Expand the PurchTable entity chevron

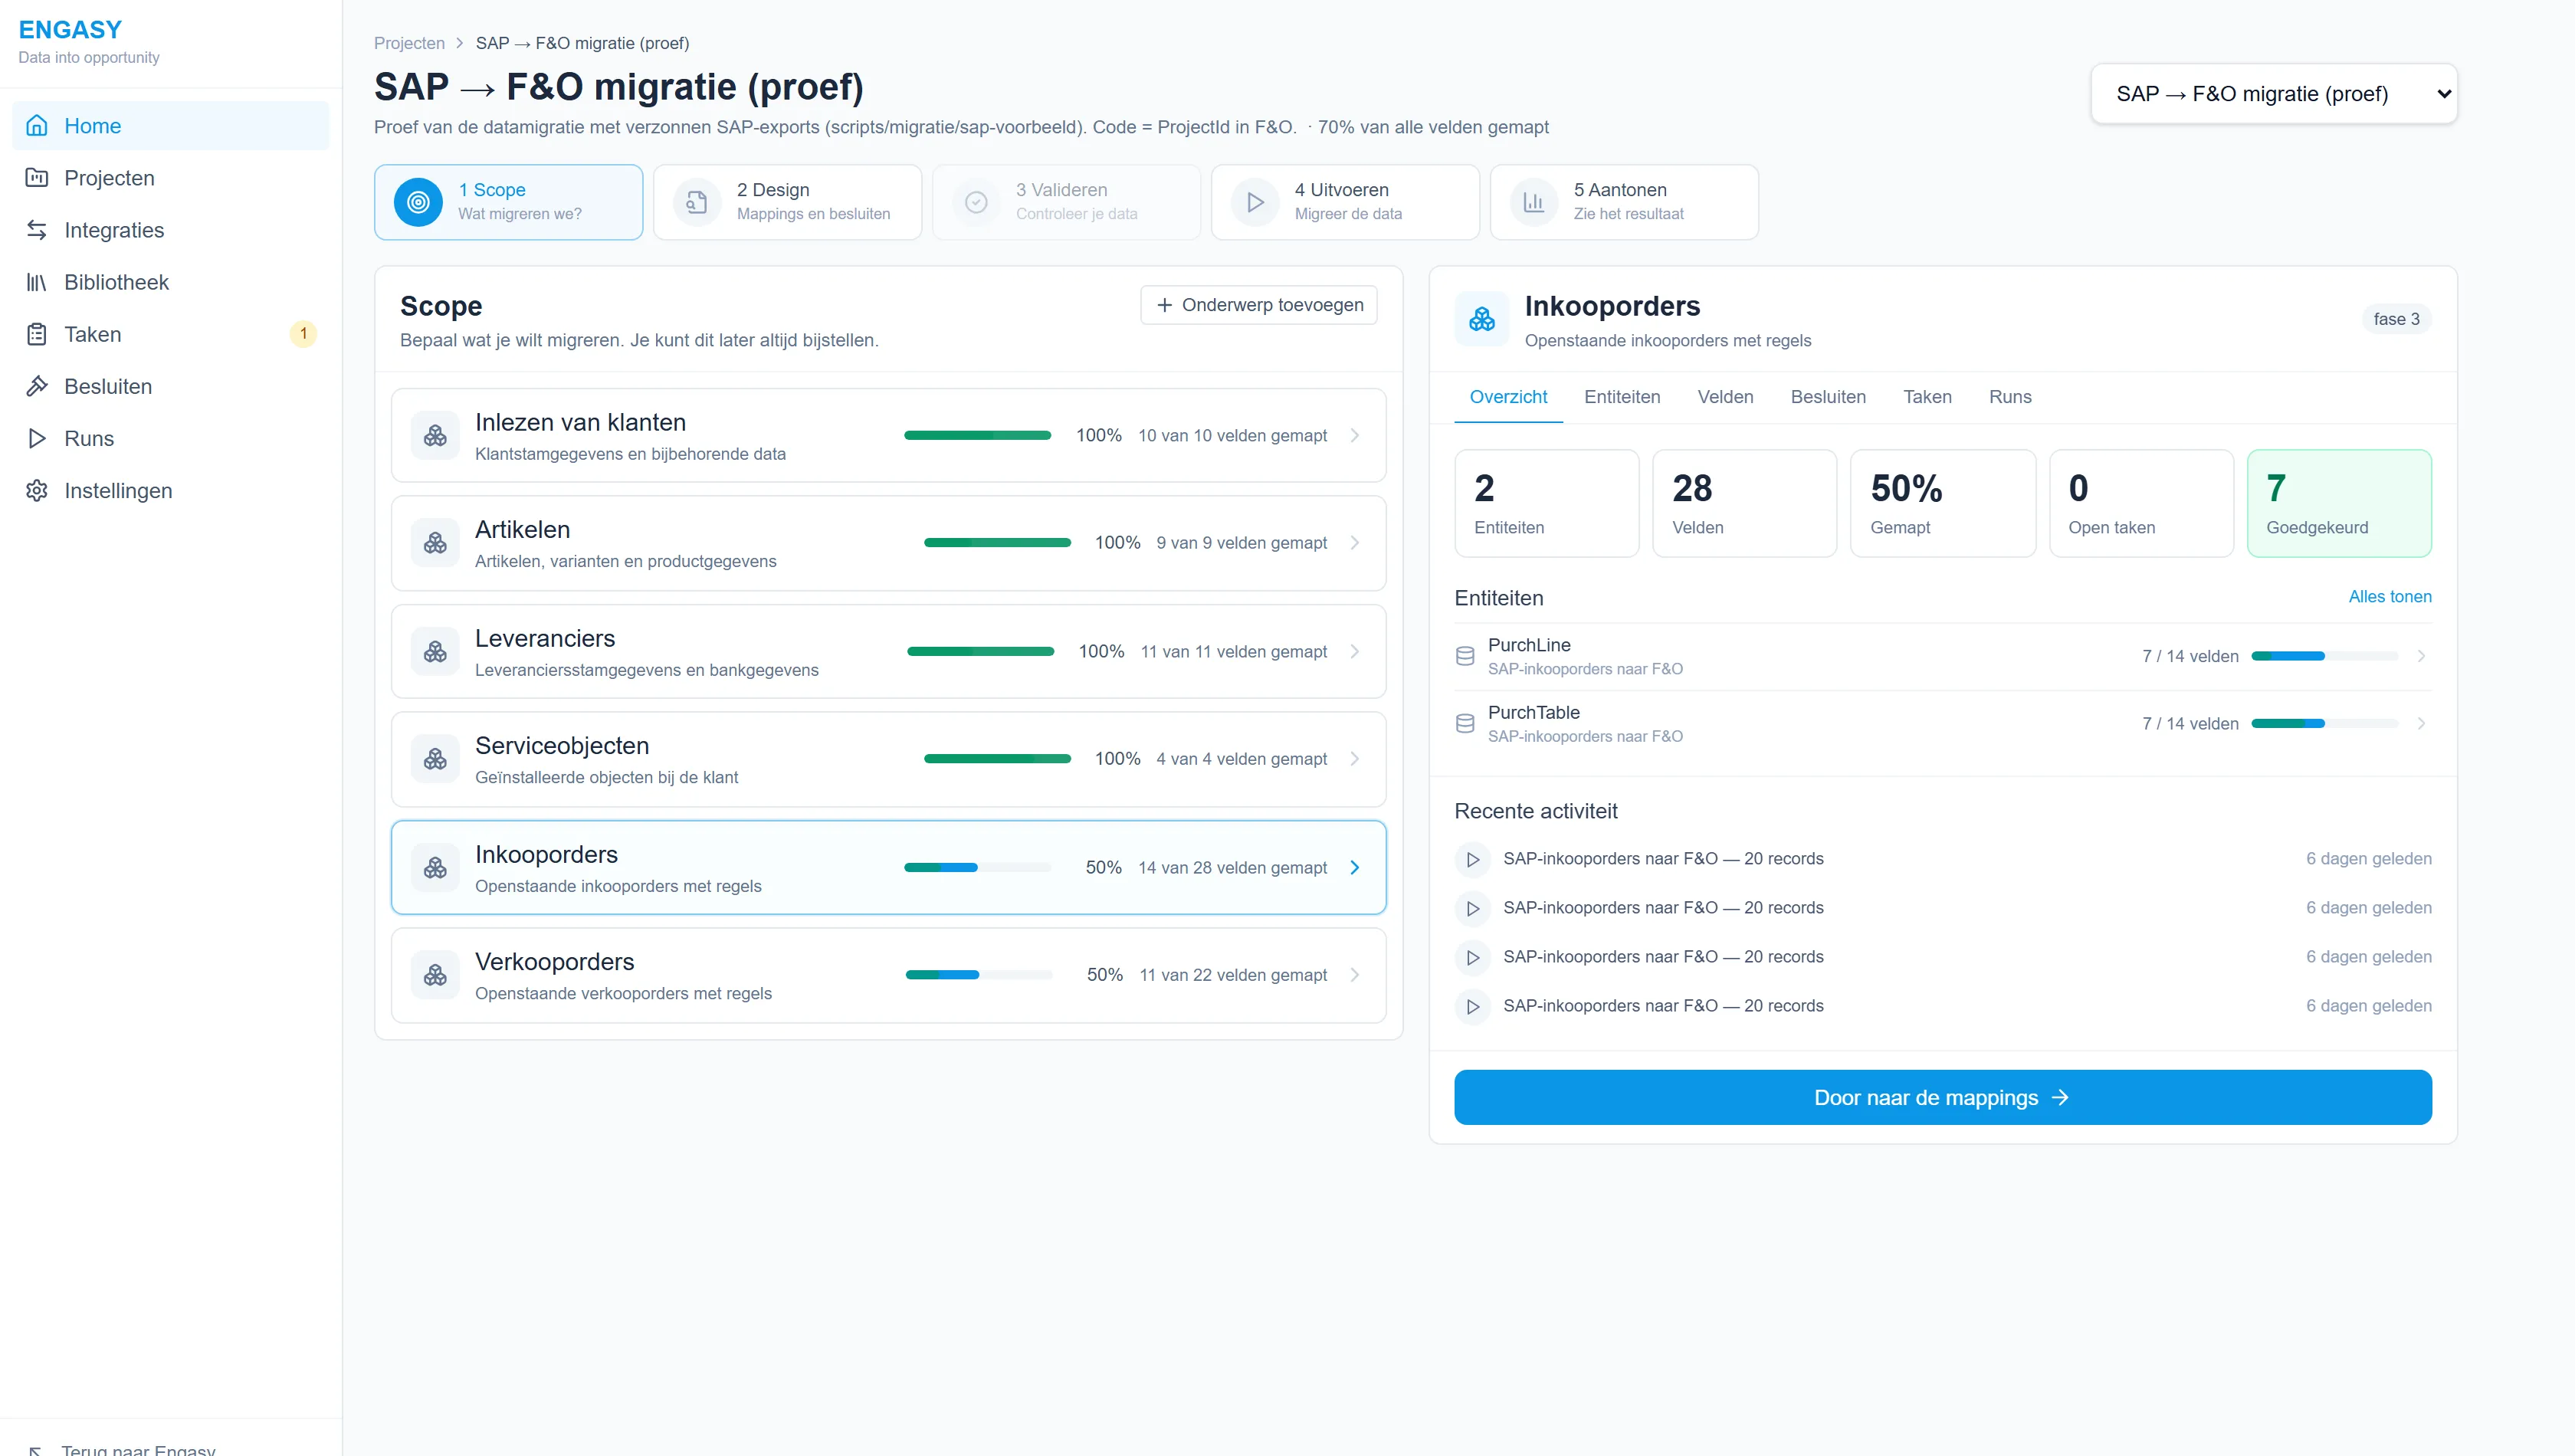pos(2421,723)
